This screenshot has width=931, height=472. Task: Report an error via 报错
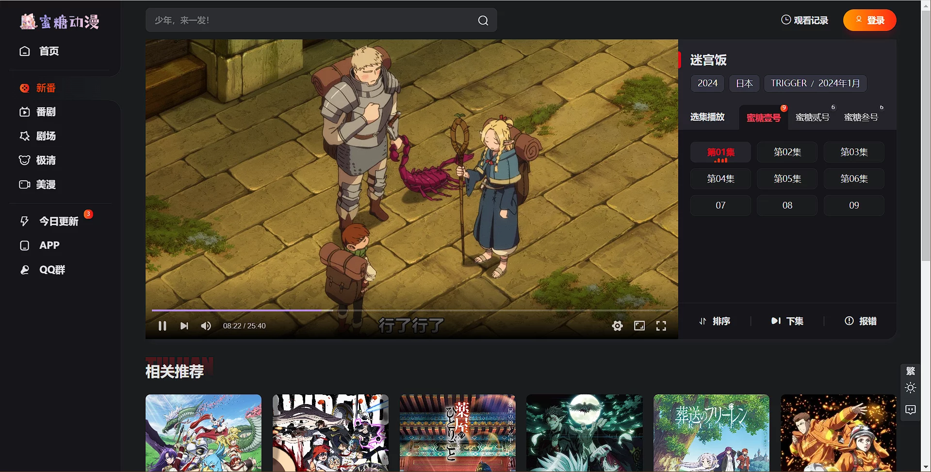click(861, 321)
